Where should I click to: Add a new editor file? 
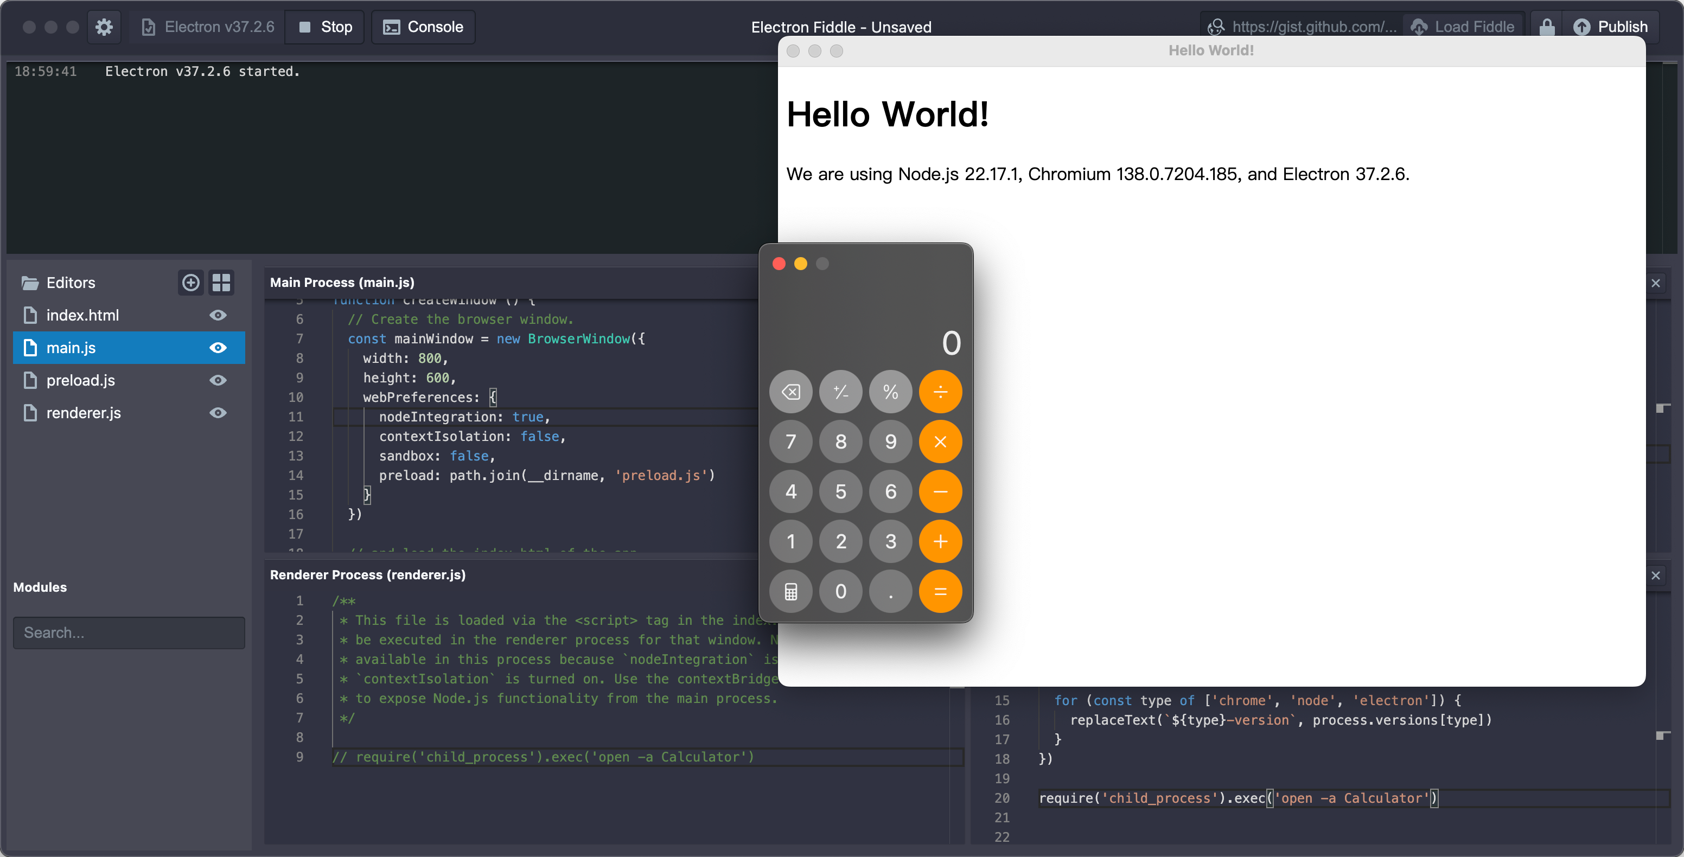point(191,283)
